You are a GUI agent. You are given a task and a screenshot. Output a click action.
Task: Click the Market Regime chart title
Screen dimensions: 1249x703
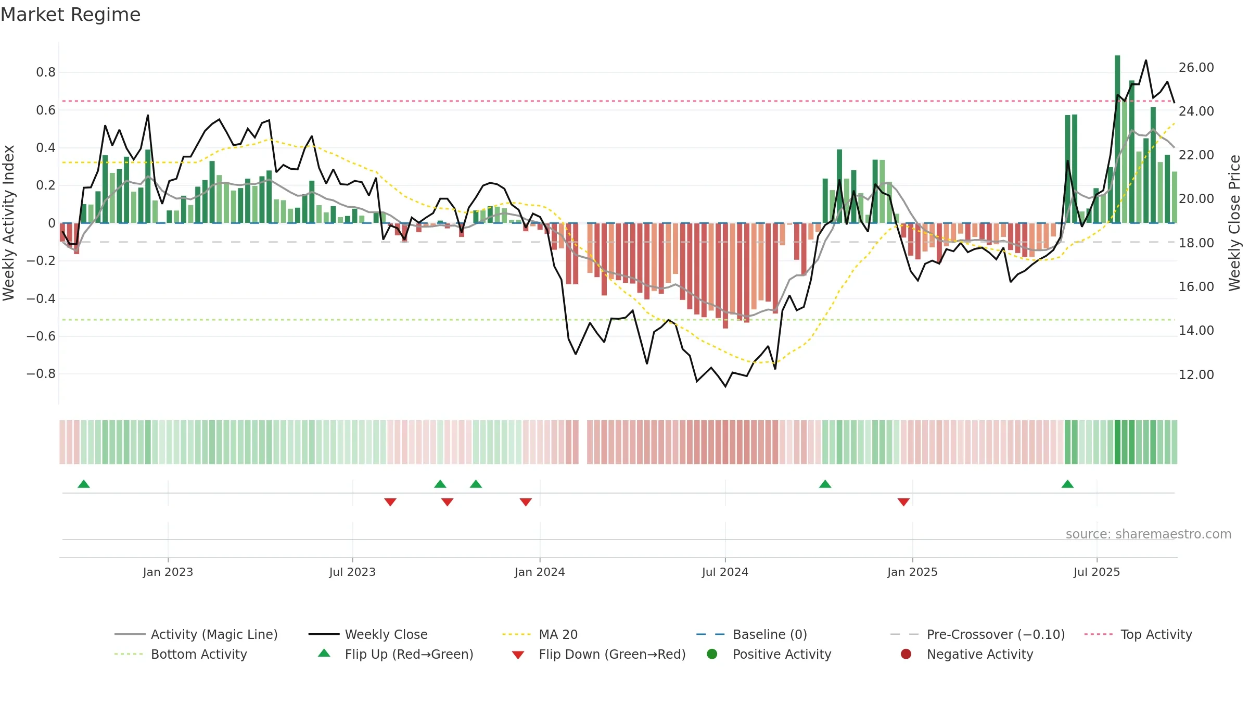70,15
